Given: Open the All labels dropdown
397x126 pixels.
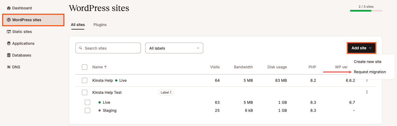Looking at the screenshot, I should click(174, 48).
